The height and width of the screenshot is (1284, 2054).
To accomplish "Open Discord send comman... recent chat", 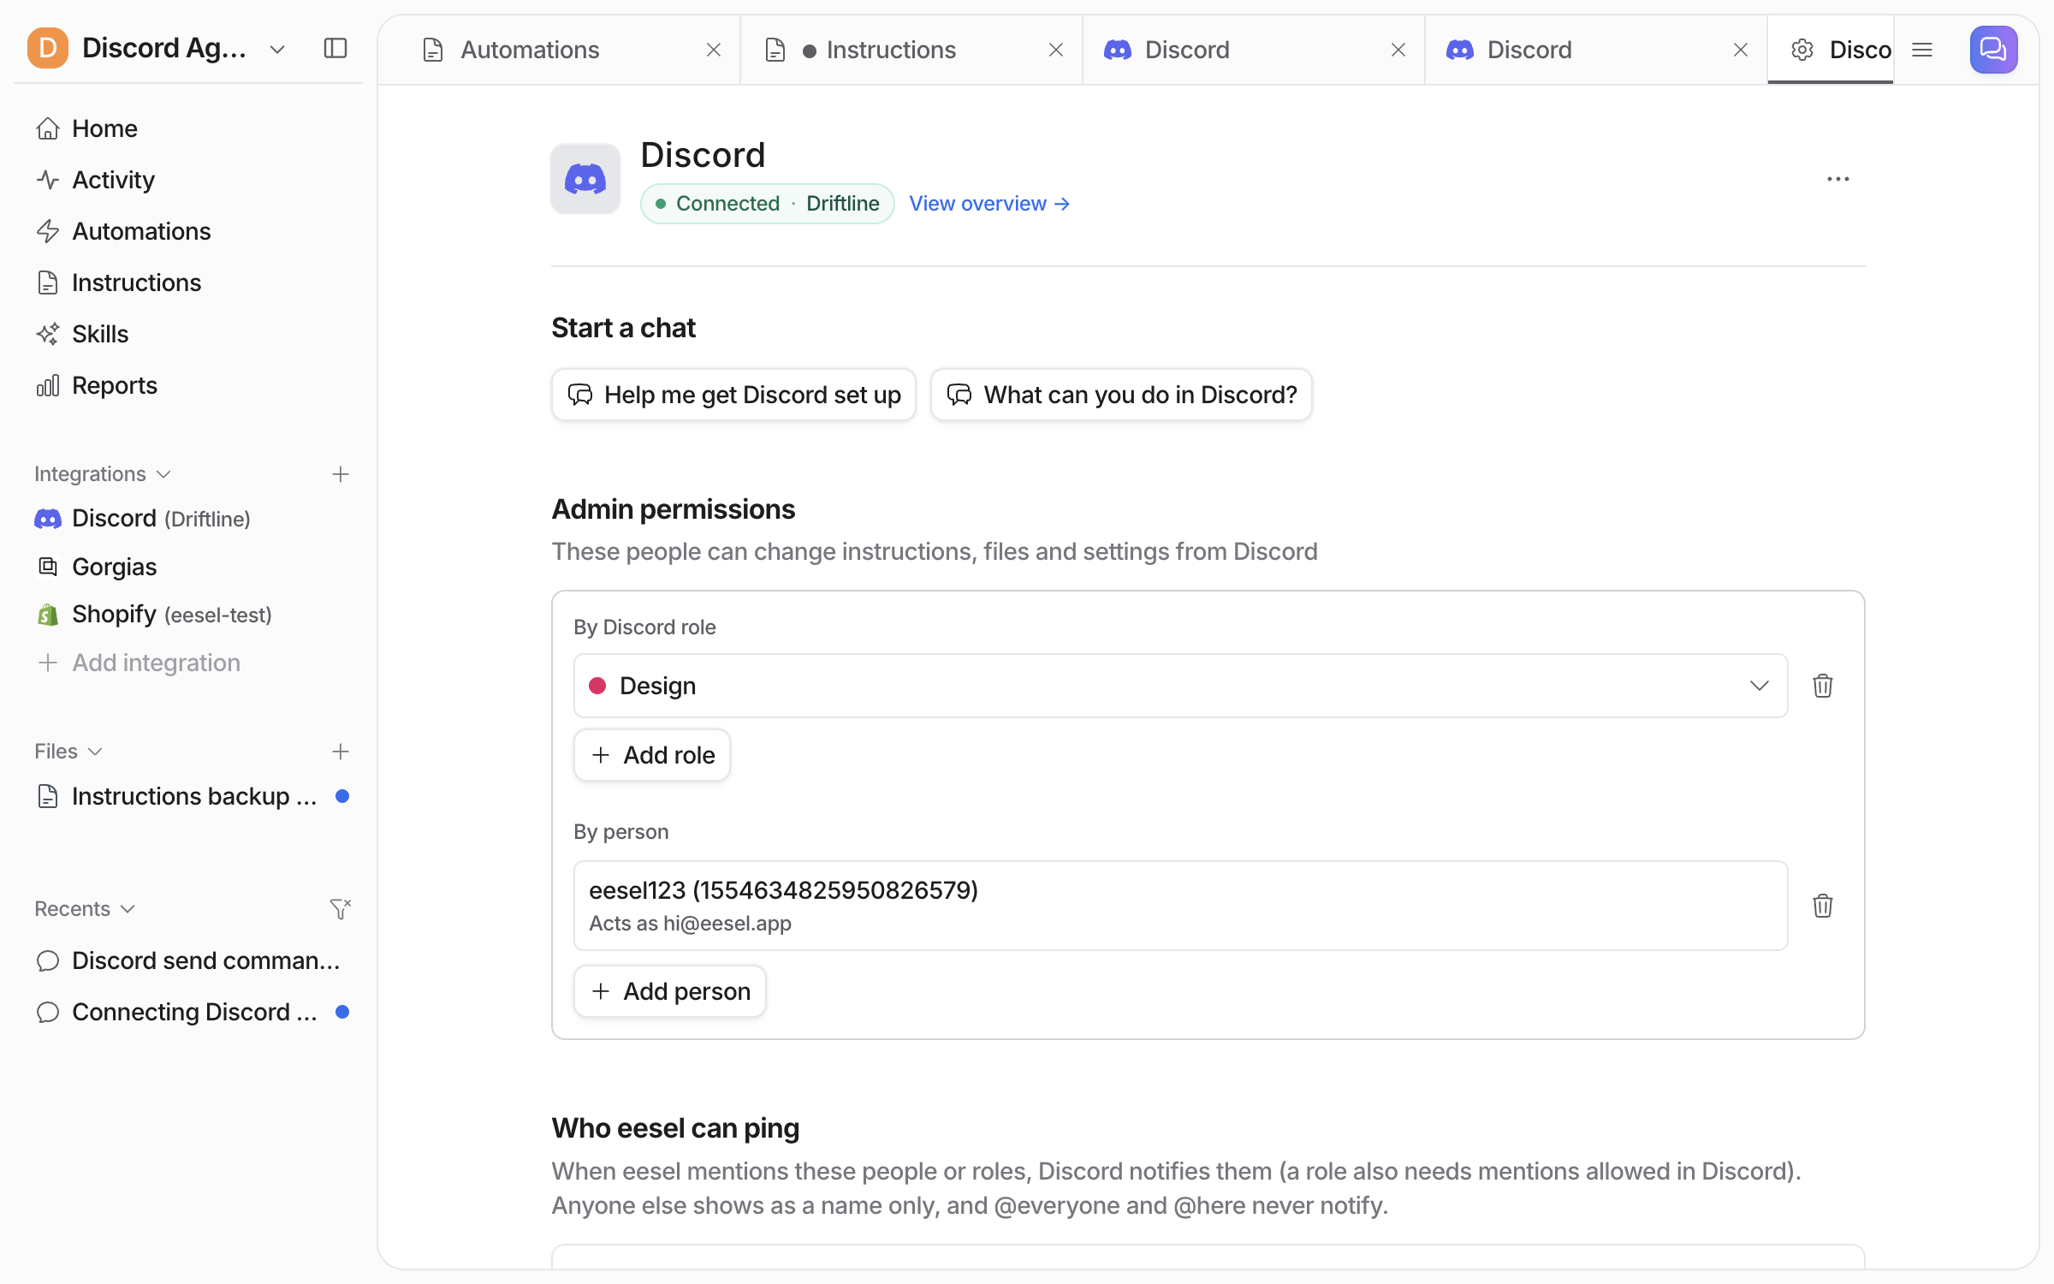I will click(x=188, y=960).
